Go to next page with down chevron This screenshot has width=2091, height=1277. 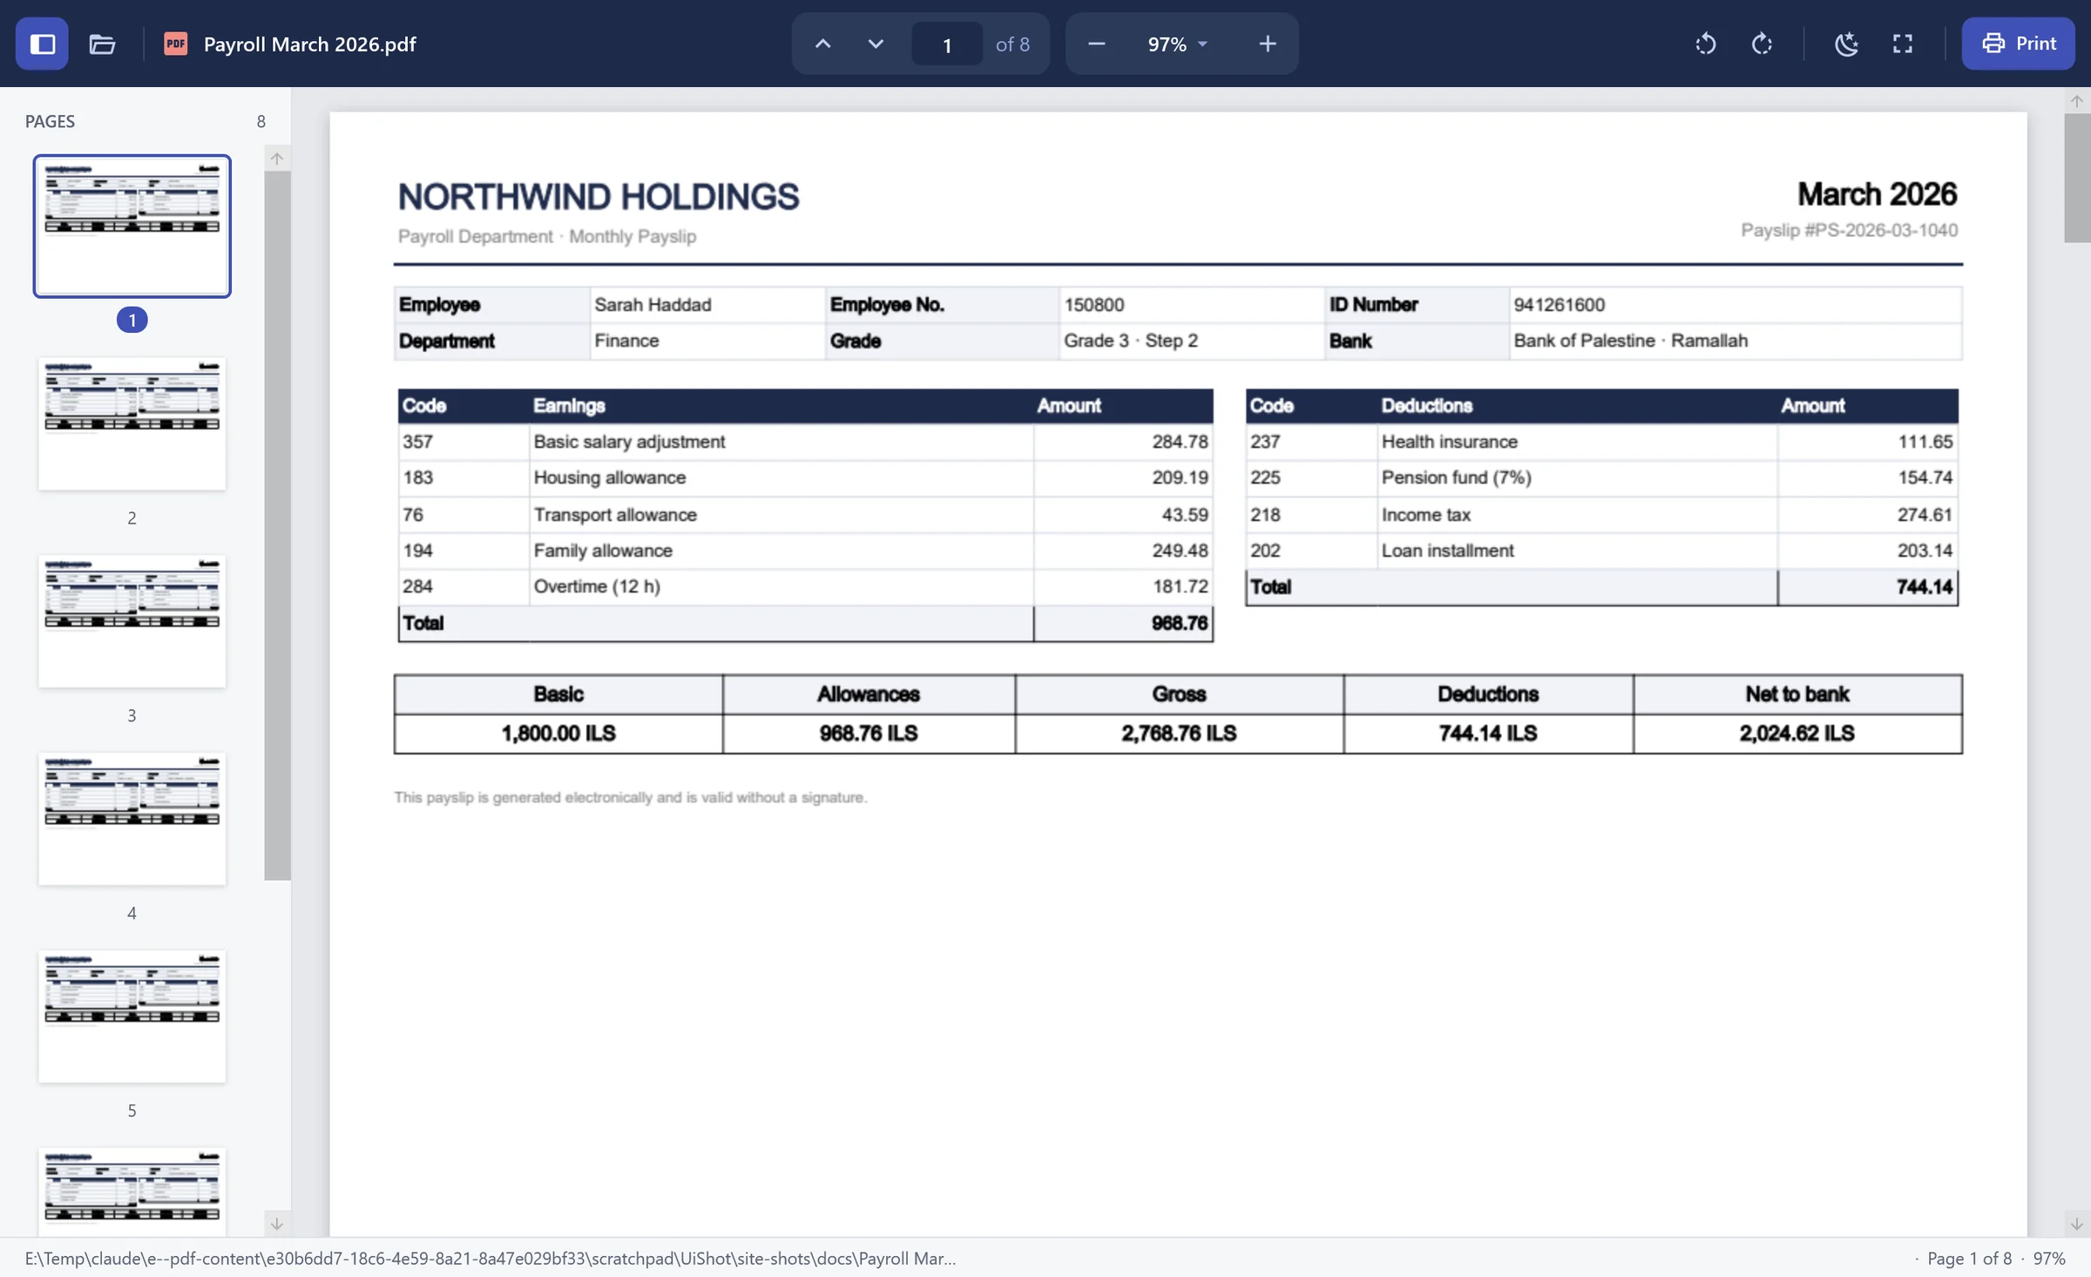tap(876, 44)
